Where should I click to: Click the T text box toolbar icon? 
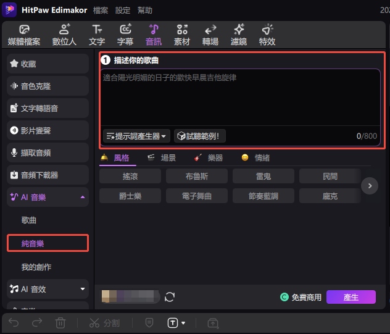pyautogui.click(x=173, y=323)
